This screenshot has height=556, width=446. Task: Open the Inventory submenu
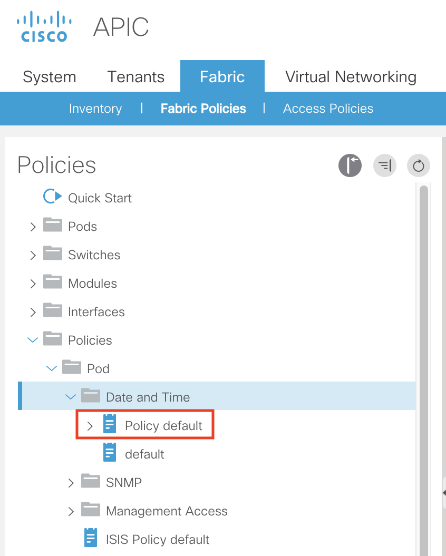pyautogui.click(x=95, y=109)
